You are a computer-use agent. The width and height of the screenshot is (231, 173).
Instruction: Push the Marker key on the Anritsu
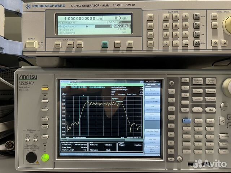[x=197, y=99]
